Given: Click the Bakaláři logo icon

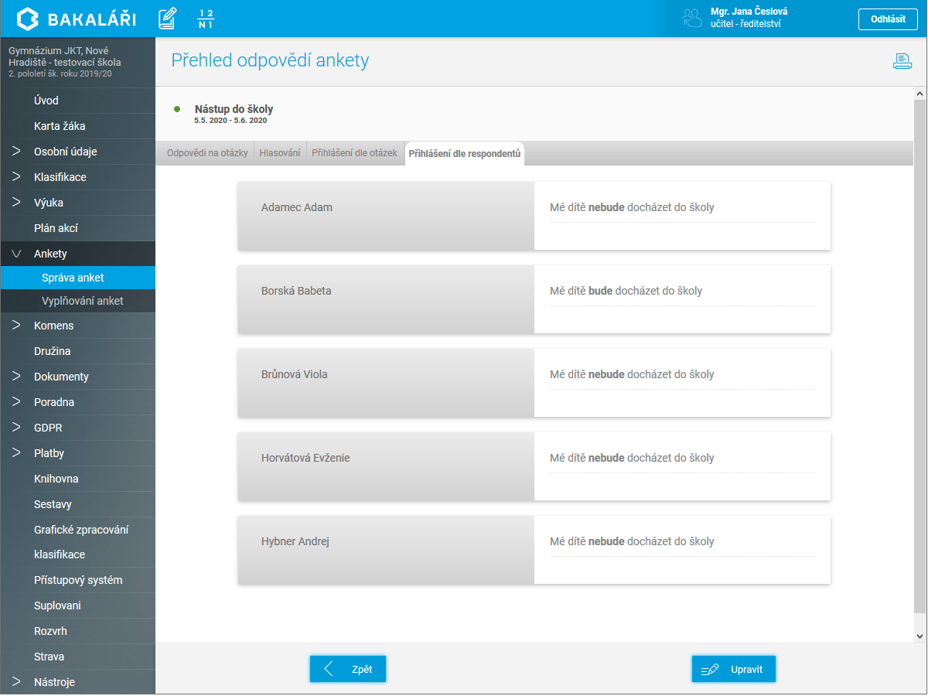Looking at the screenshot, I should 27,19.
